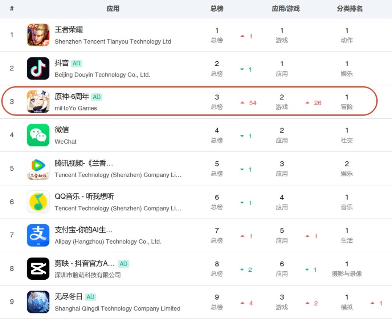The width and height of the screenshot is (392, 320).
Task: Click the red up-54 rank change
Action: click(249, 103)
